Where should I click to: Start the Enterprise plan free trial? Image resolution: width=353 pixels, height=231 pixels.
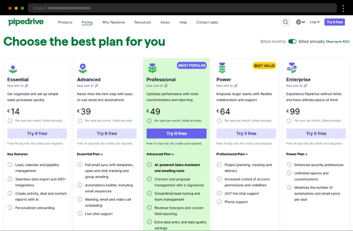316,134
